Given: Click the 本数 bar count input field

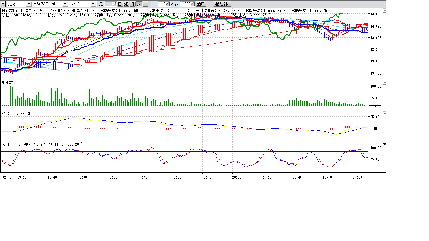Looking at the screenshot, I should [185, 4].
